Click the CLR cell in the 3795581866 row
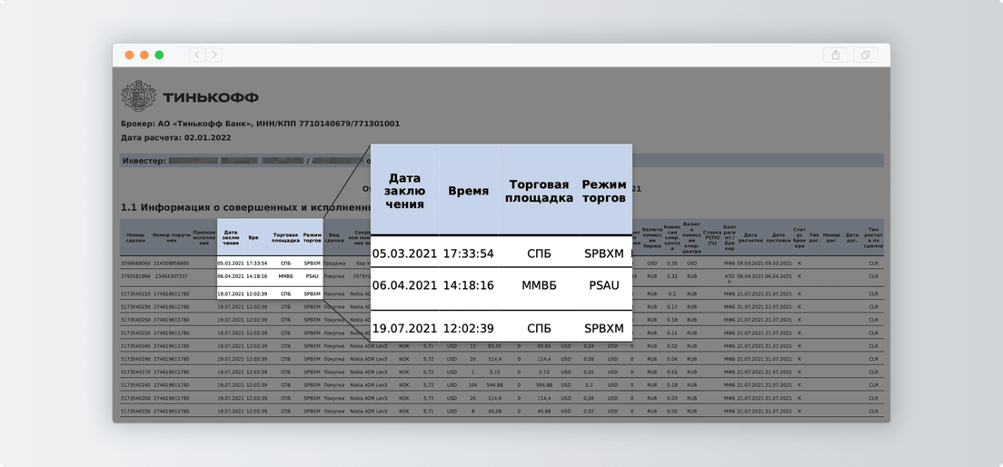This screenshot has height=467, width=1003. [874, 275]
